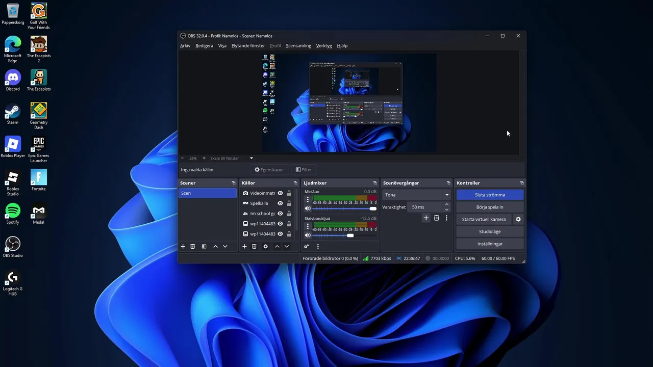This screenshot has width=653, height=367.
Task: Adjust the Skrivbordsljud volume slider
Action: pos(344,235)
